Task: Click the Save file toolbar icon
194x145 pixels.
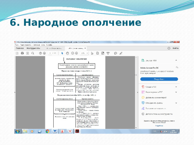Action: pyautogui.click(x=17, y=53)
